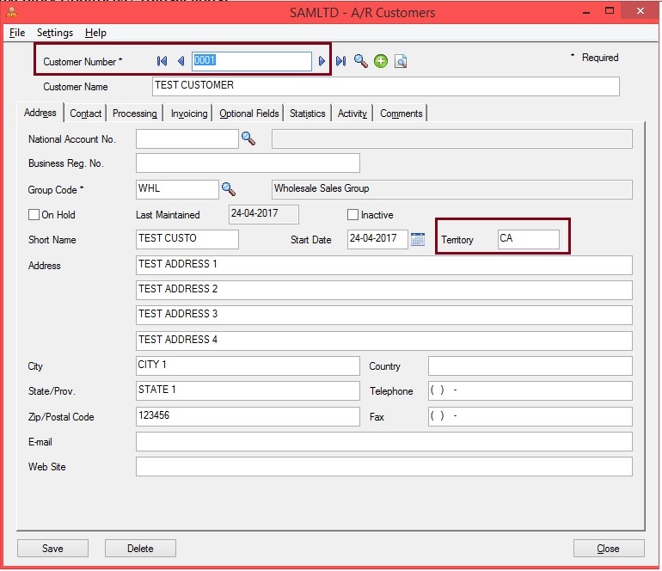Image resolution: width=662 pixels, height=571 pixels.
Task: Click the application icon in title bar
Action: tap(11, 12)
